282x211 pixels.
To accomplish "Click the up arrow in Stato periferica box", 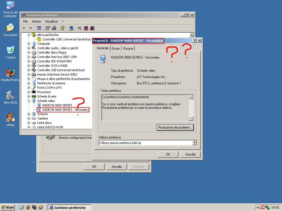I will (191, 97).
